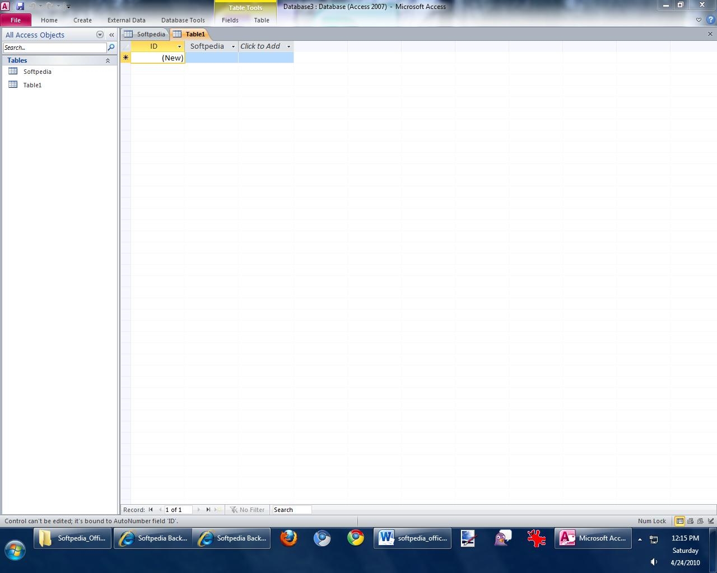Go to next record
The width and height of the screenshot is (717, 573).
click(x=199, y=510)
